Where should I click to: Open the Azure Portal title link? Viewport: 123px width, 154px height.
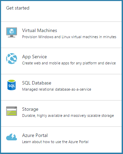(x=35, y=135)
